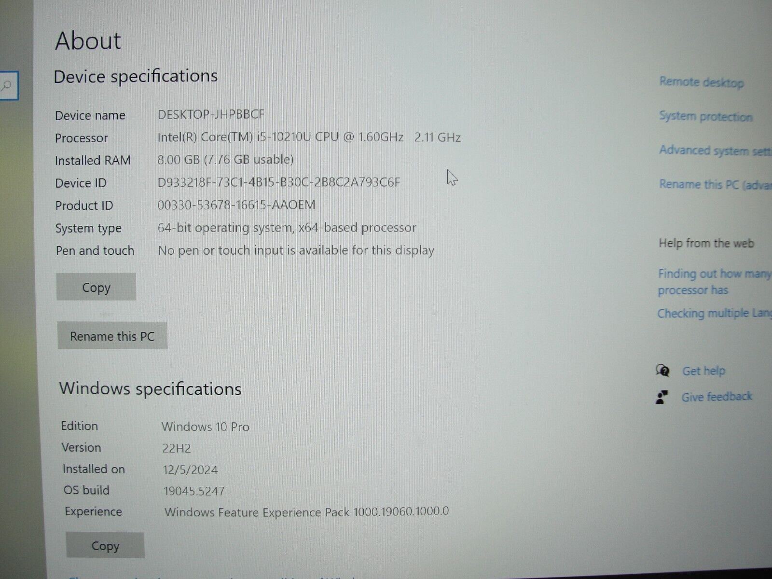This screenshot has width=772, height=579.
Task: Select the installed on date 12/5/2024
Action: point(190,470)
